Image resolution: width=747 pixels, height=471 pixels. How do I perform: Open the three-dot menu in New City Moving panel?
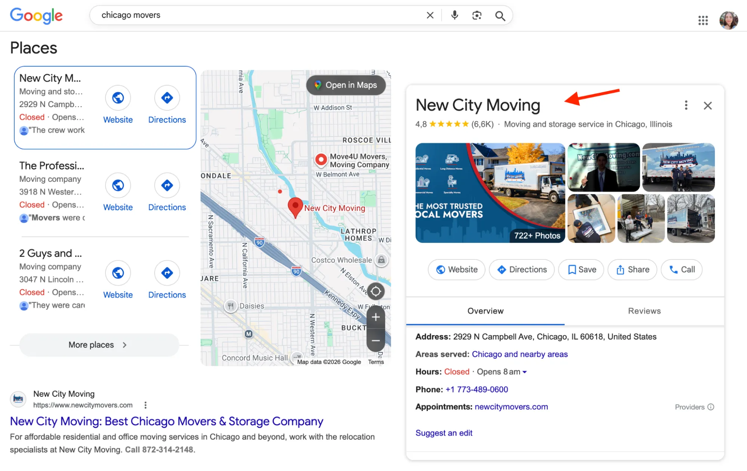(x=686, y=105)
